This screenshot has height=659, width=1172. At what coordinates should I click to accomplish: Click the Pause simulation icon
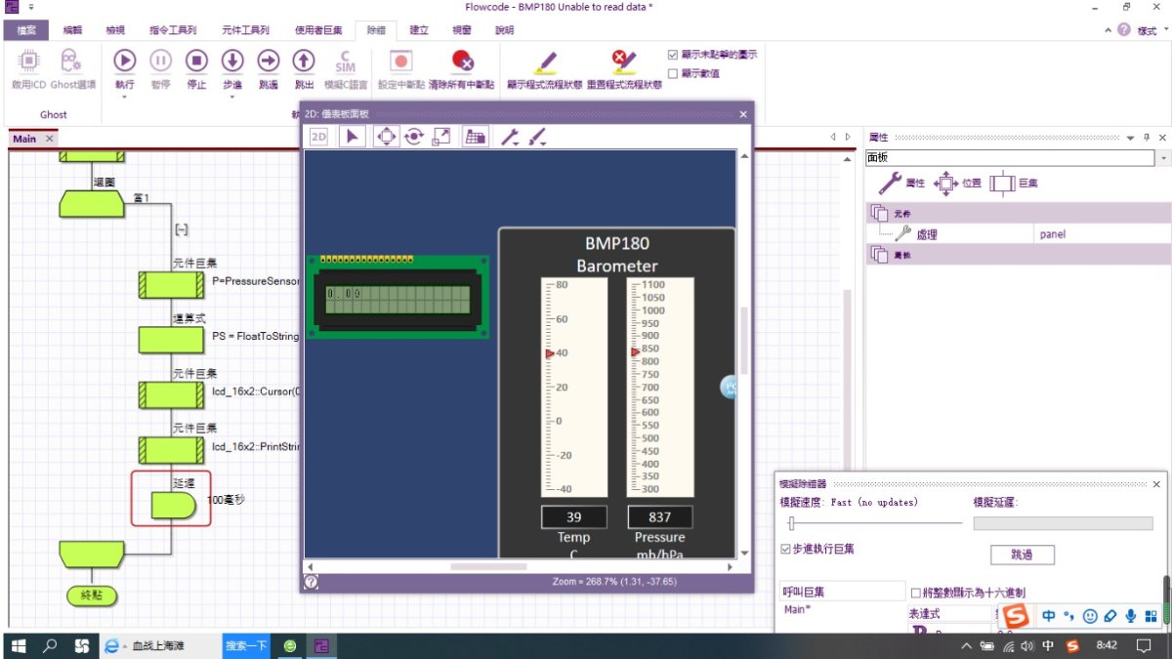[160, 61]
